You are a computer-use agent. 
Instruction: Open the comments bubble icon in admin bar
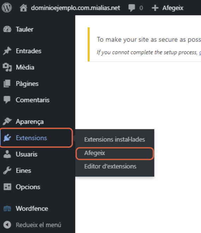132,8
